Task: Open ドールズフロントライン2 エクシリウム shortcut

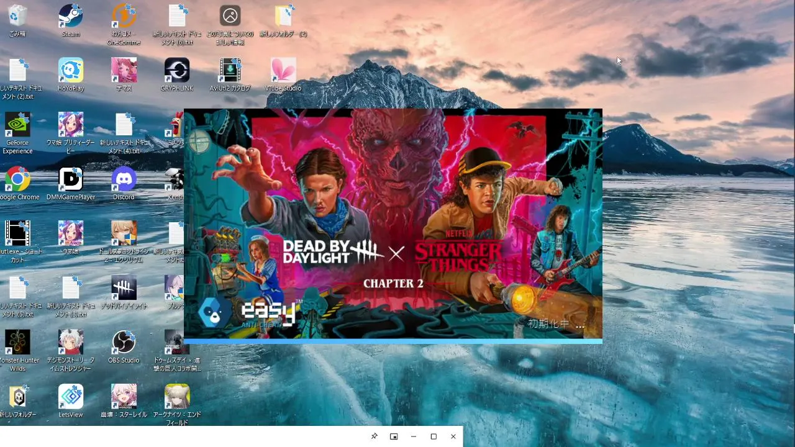Action: pyautogui.click(x=124, y=242)
